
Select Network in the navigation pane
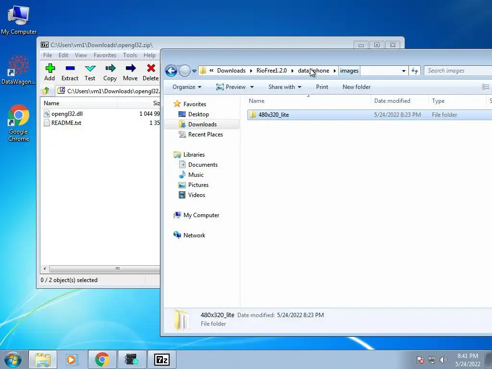point(194,235)
